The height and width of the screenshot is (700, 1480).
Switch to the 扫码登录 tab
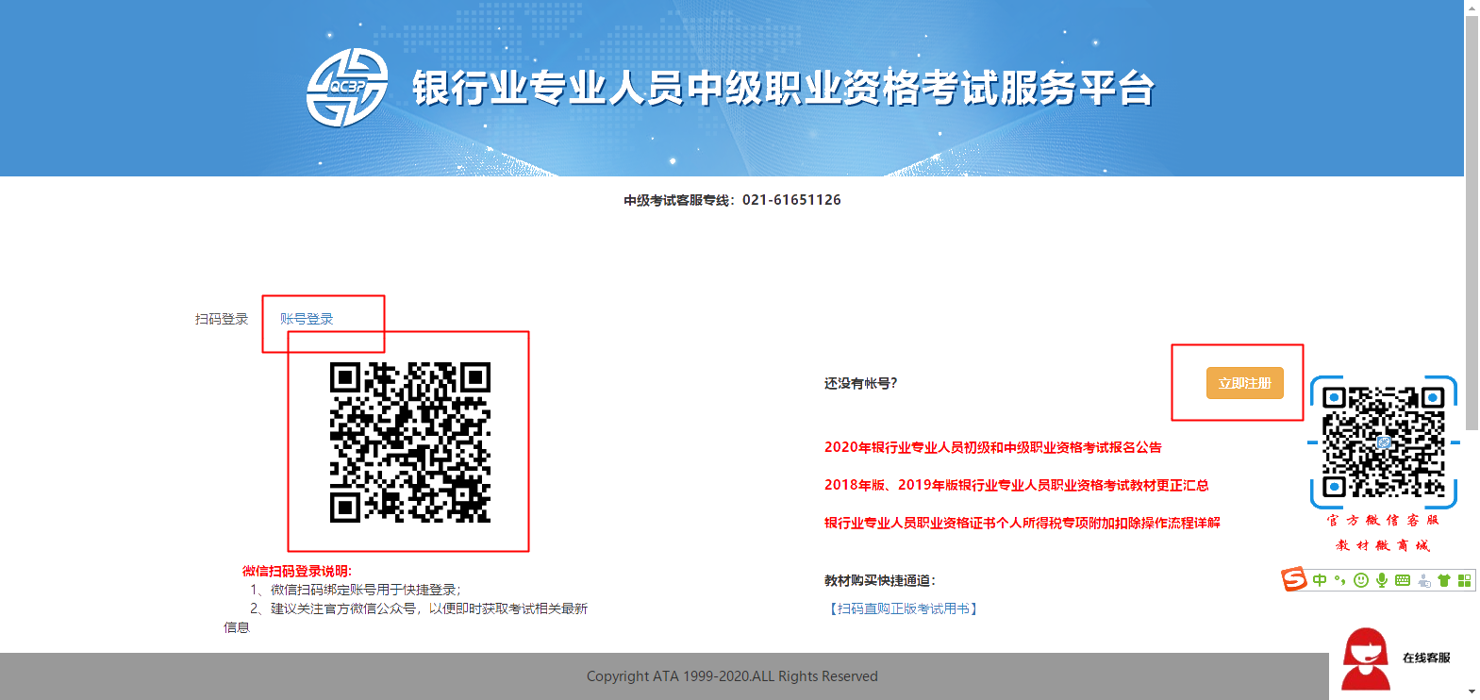(222, 319)
